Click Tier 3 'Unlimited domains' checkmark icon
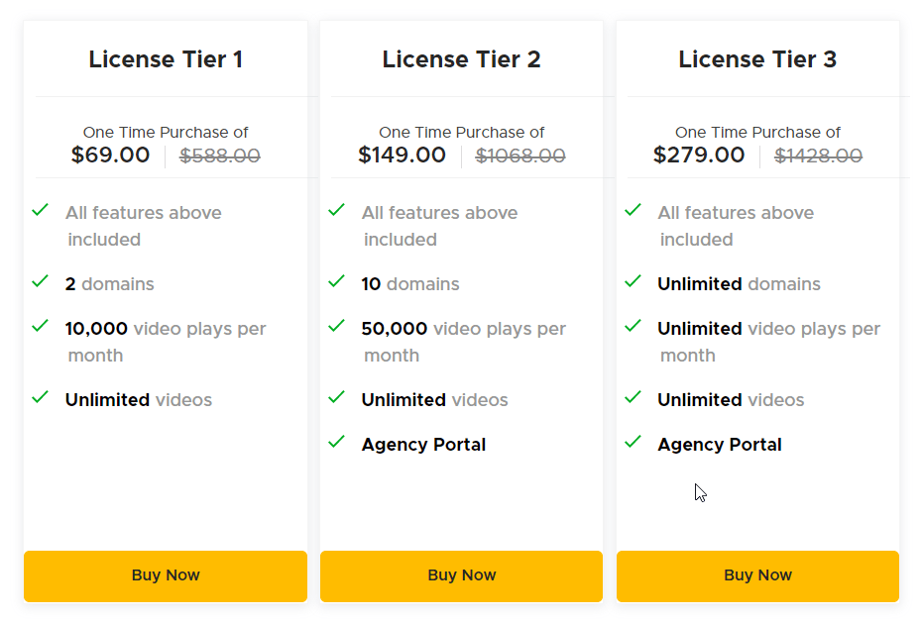This screenshot has height=624, width=922. tap(633, 282)
